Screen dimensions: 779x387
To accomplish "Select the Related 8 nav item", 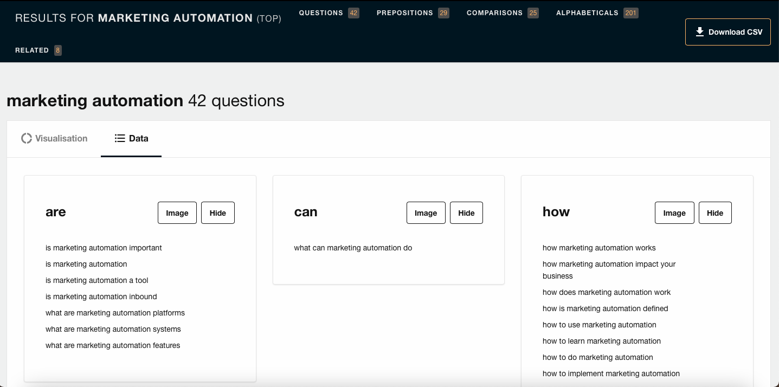I will tap(38, 50).
